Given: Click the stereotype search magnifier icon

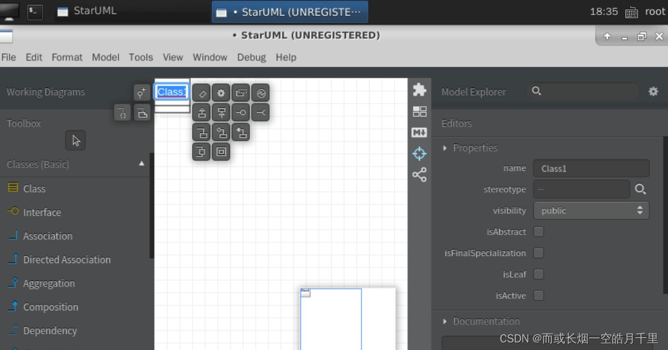Looking at the screenshot, I should (x=641, y=189).
